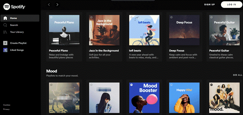Click 'Playlists to match your mood.' text
Viewport: 243px width, 115px height.
click(x=62, y=76)
